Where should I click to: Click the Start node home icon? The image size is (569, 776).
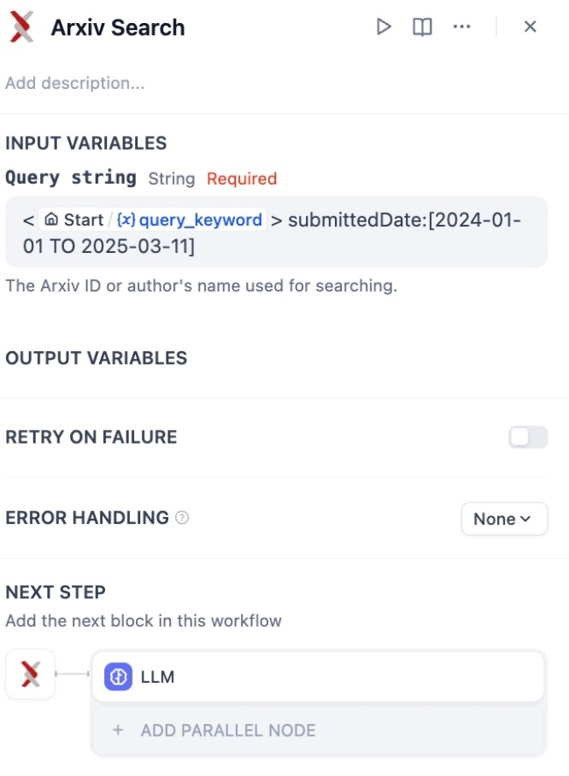tap(52, 220)
